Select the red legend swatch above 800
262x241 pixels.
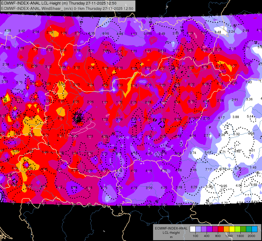pos(221,229)
